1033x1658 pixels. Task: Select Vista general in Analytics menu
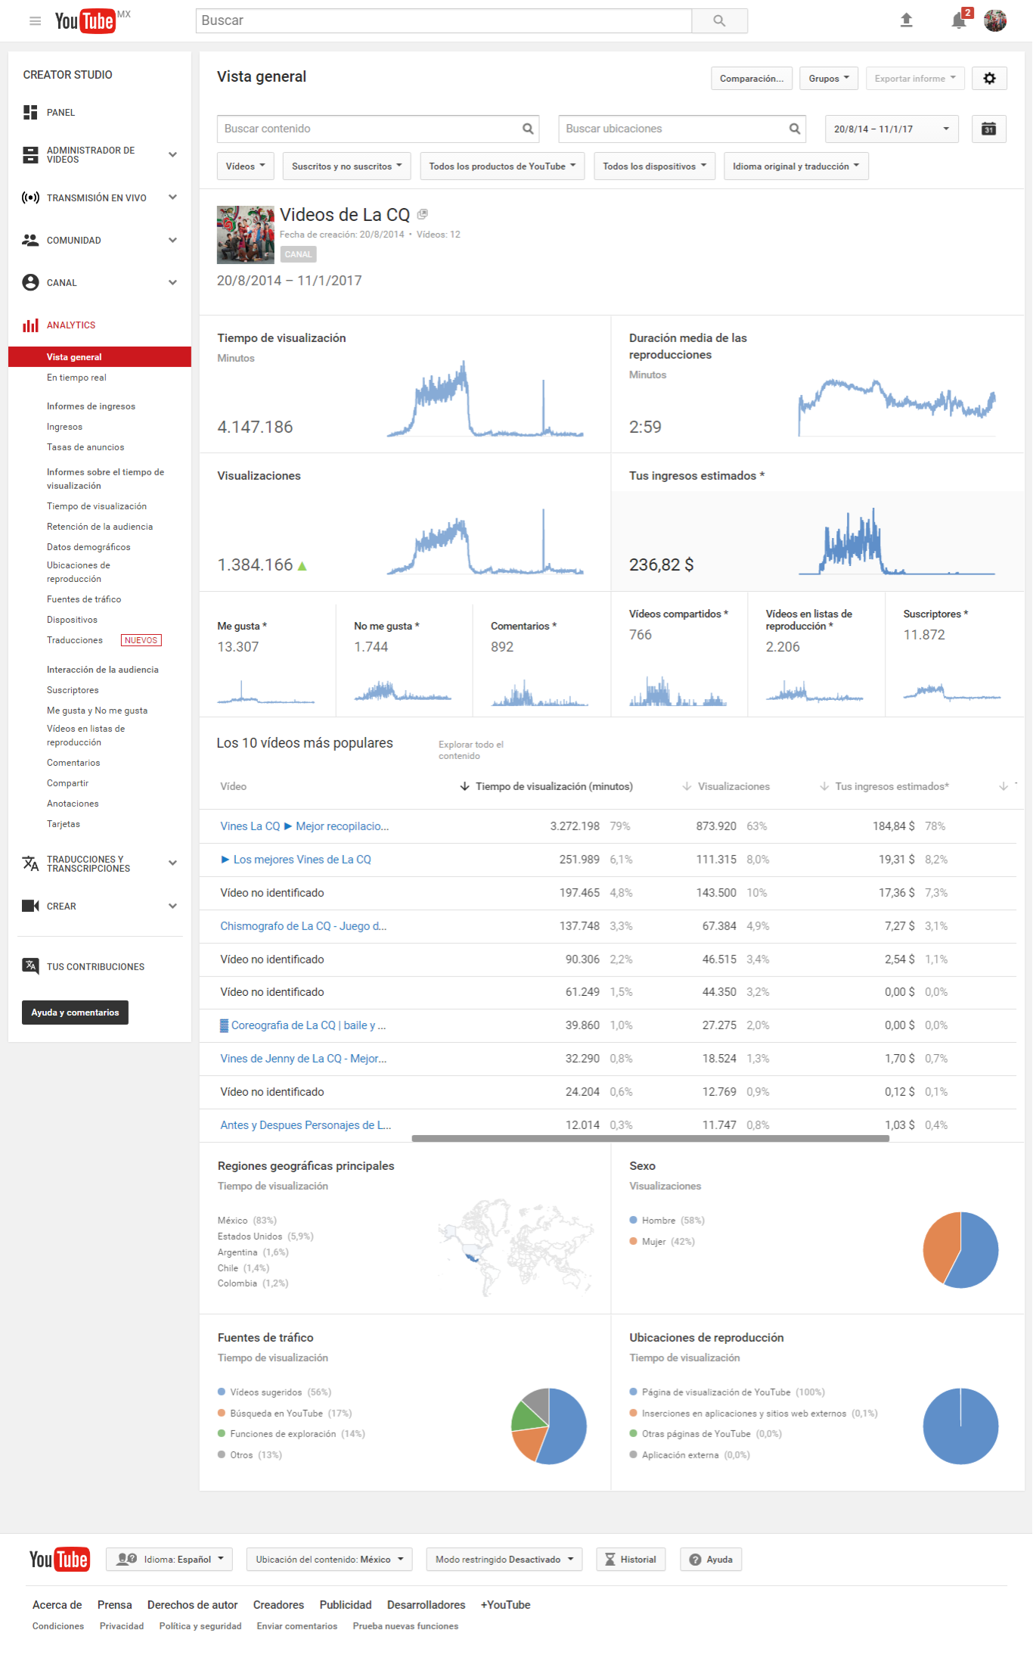coord(100,357)
